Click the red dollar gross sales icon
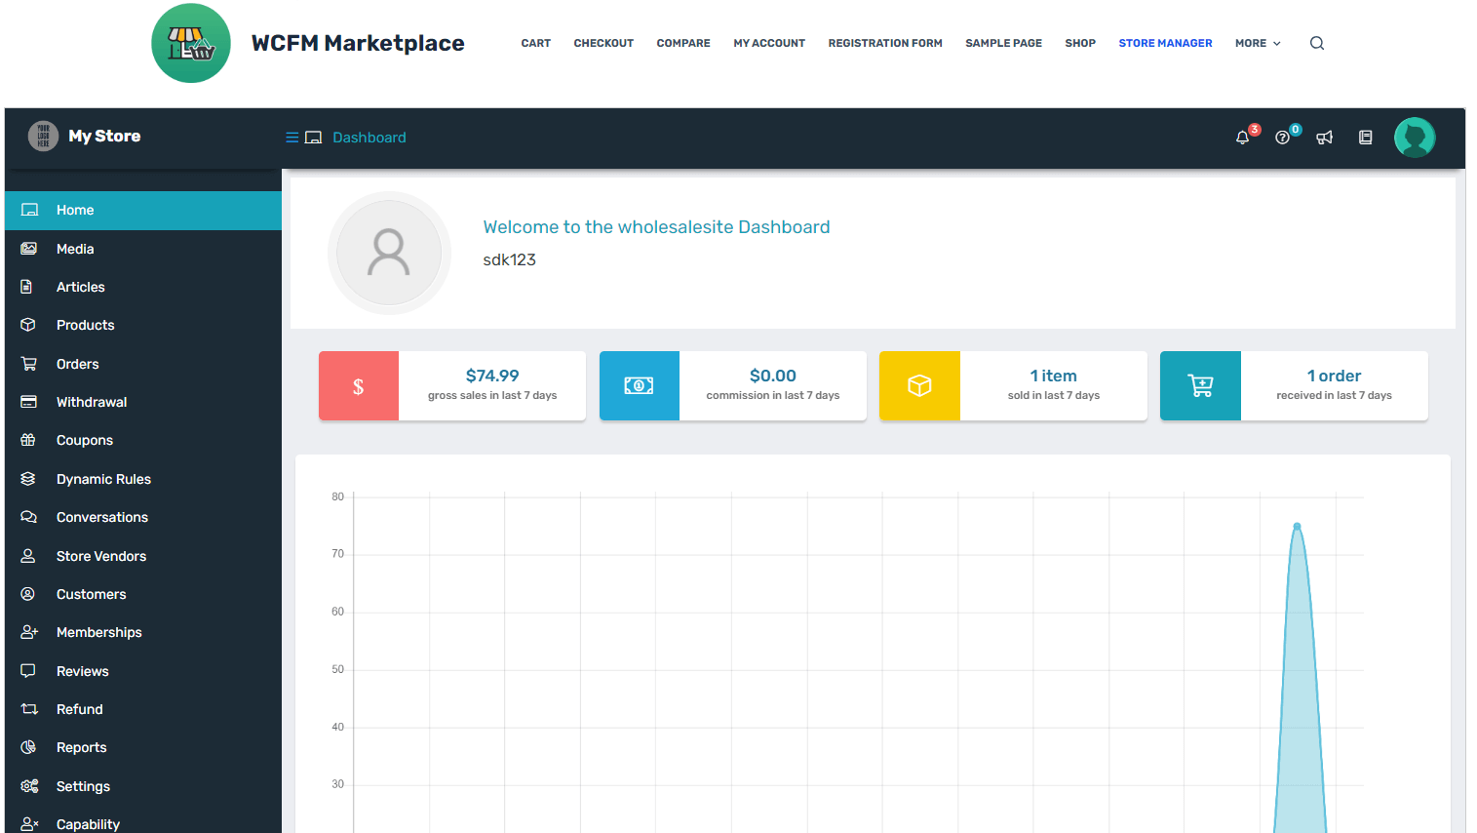The width and height of the screenshot is (1477, 833). [359, 386]
